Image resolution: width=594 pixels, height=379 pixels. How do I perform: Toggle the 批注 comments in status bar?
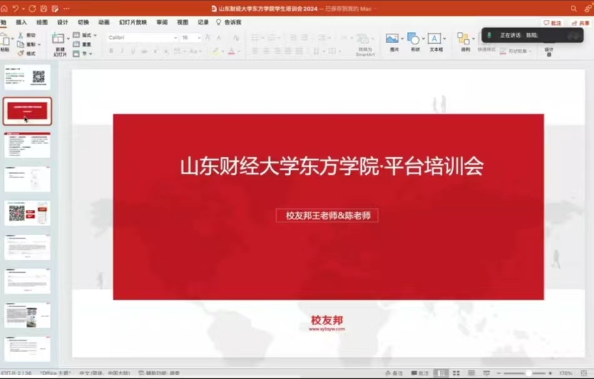(420, 373)
